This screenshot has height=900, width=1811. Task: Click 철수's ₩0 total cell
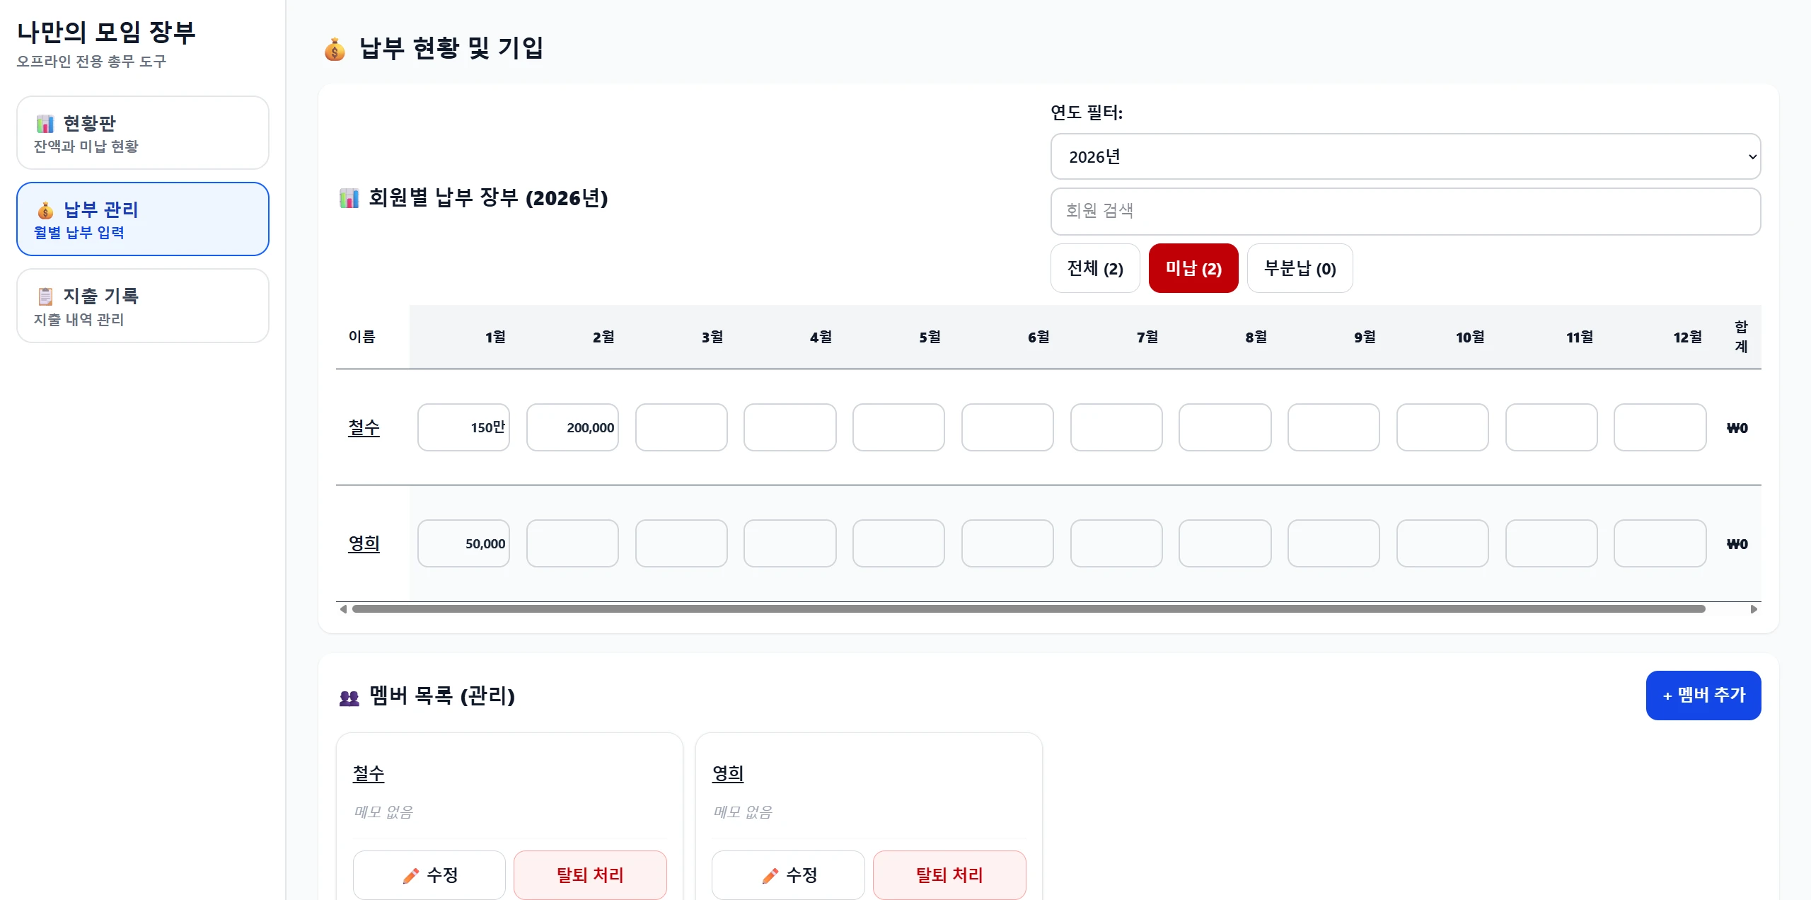(x=1737, y=428)
